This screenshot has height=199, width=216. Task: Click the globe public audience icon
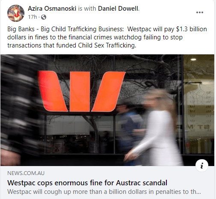[x=44, y=17]
